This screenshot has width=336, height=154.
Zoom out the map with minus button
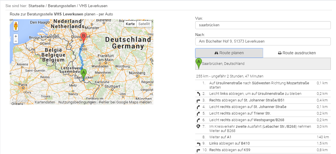[x=16, y=41]
